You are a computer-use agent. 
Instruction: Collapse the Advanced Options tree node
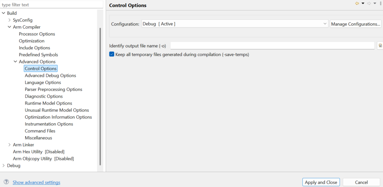[x=15, y=62]
